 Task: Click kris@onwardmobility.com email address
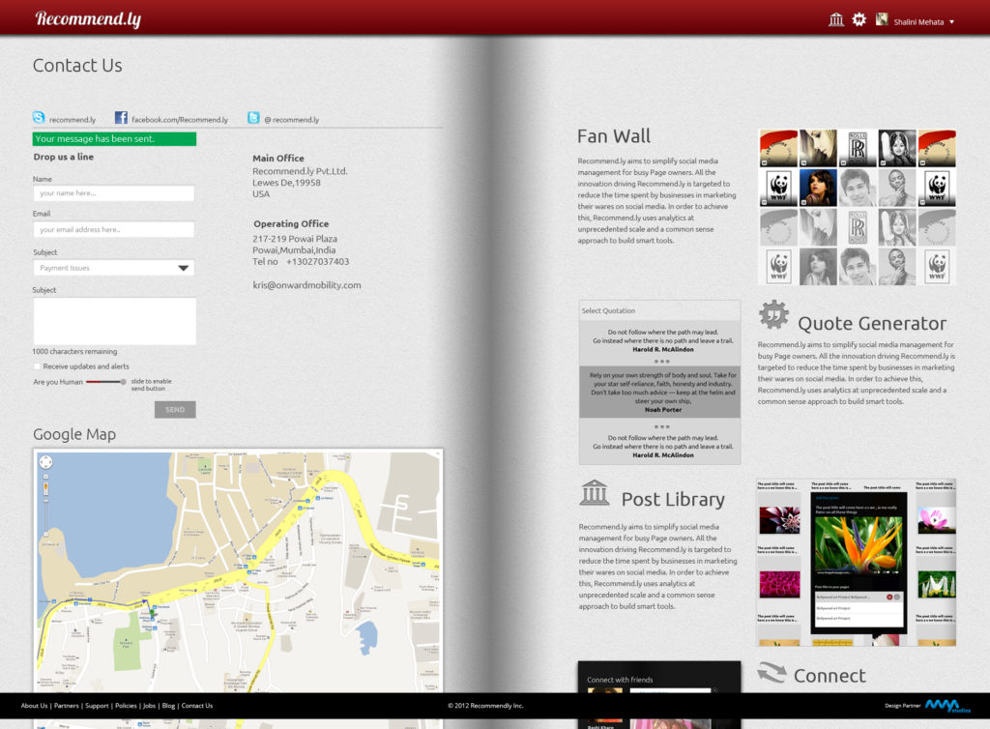pyautogui.click(x=306, y=285)
